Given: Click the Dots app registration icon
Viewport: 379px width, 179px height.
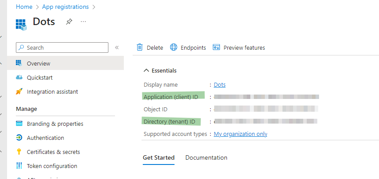Looking at the screenshot, I should tap(21, 25).
